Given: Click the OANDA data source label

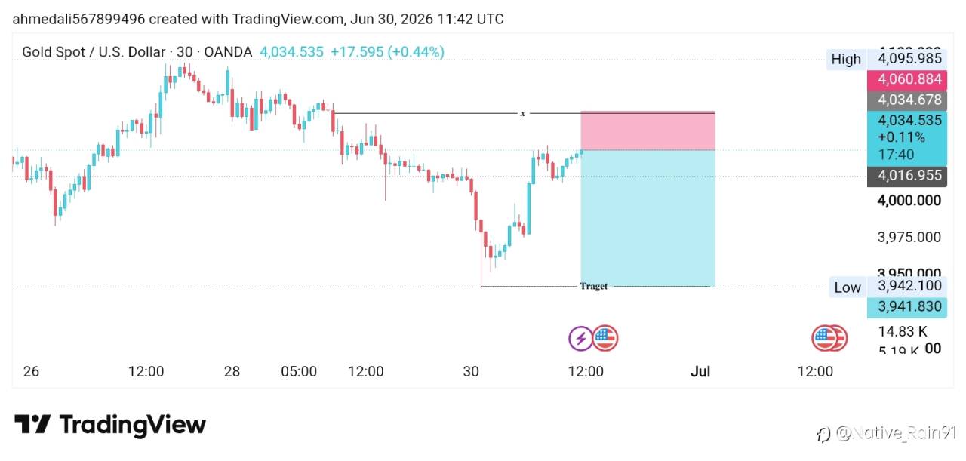Looking at the screenshot, I should coord(228,52).
